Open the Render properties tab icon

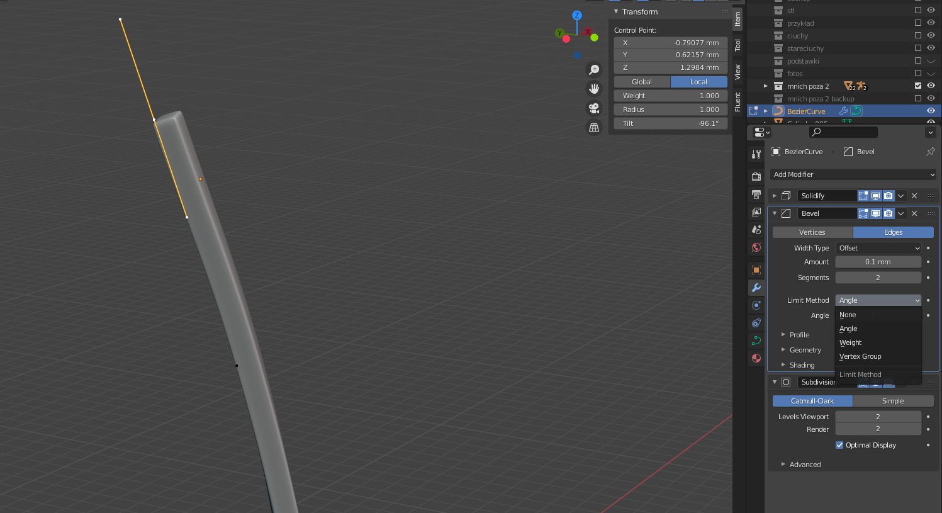756,177
